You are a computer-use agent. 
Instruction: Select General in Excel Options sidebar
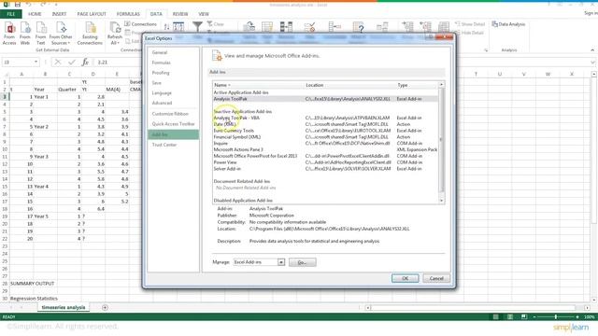click(x=173, y=52)
